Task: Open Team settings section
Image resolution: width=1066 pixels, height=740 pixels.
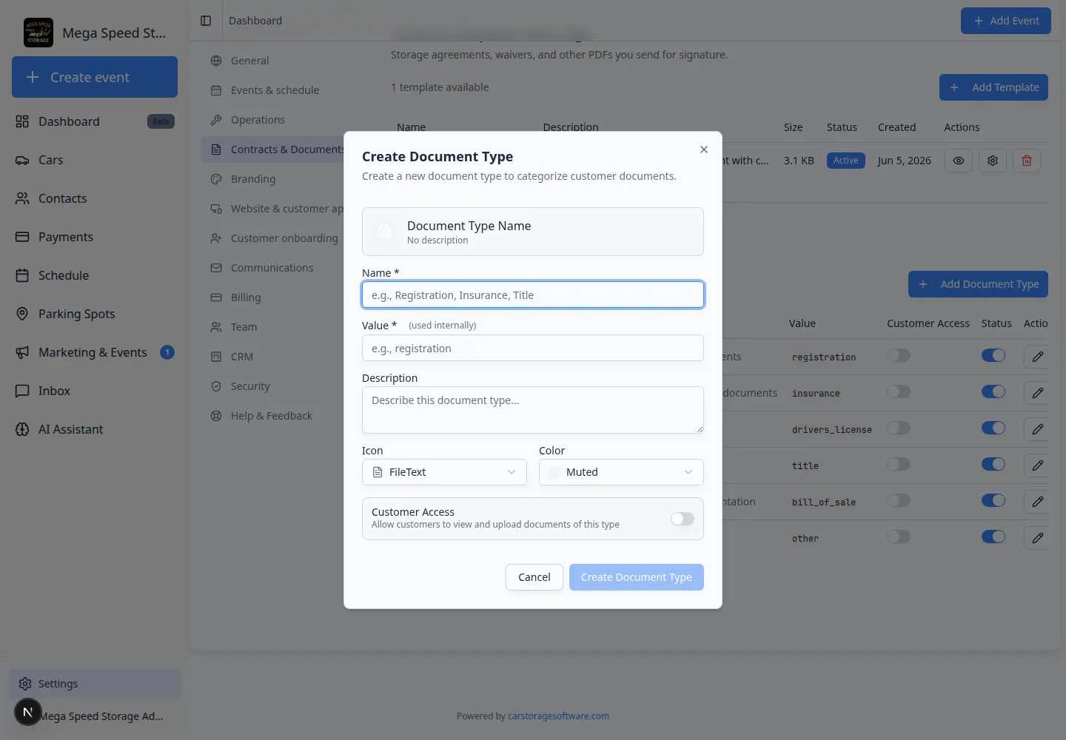Action: coord(274,327)
